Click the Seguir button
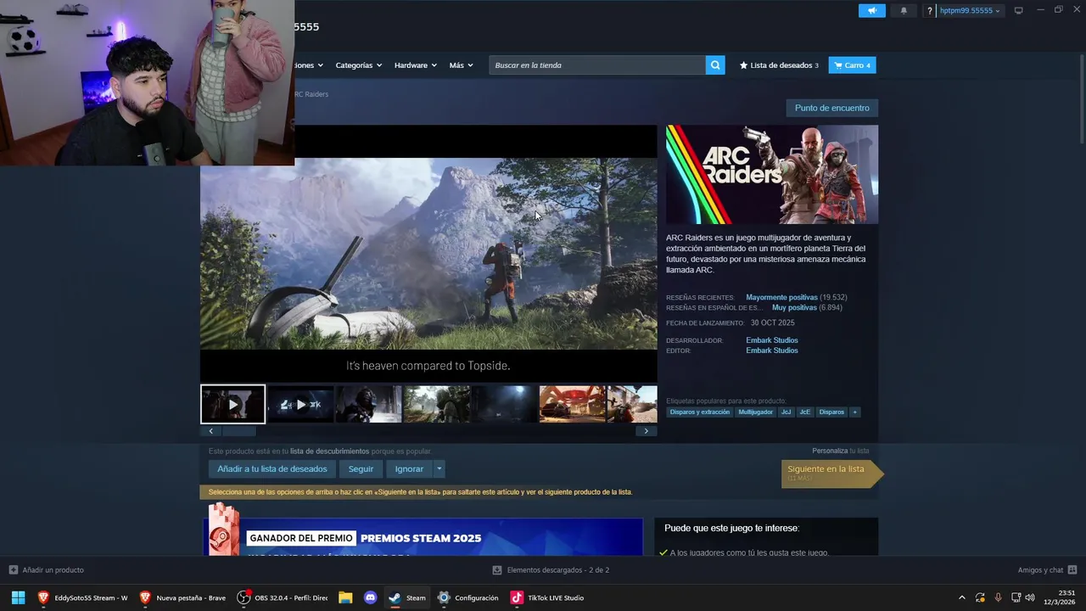Viewport: 1086px width, 611px height. pyautogui.click(x=361, y=468)
